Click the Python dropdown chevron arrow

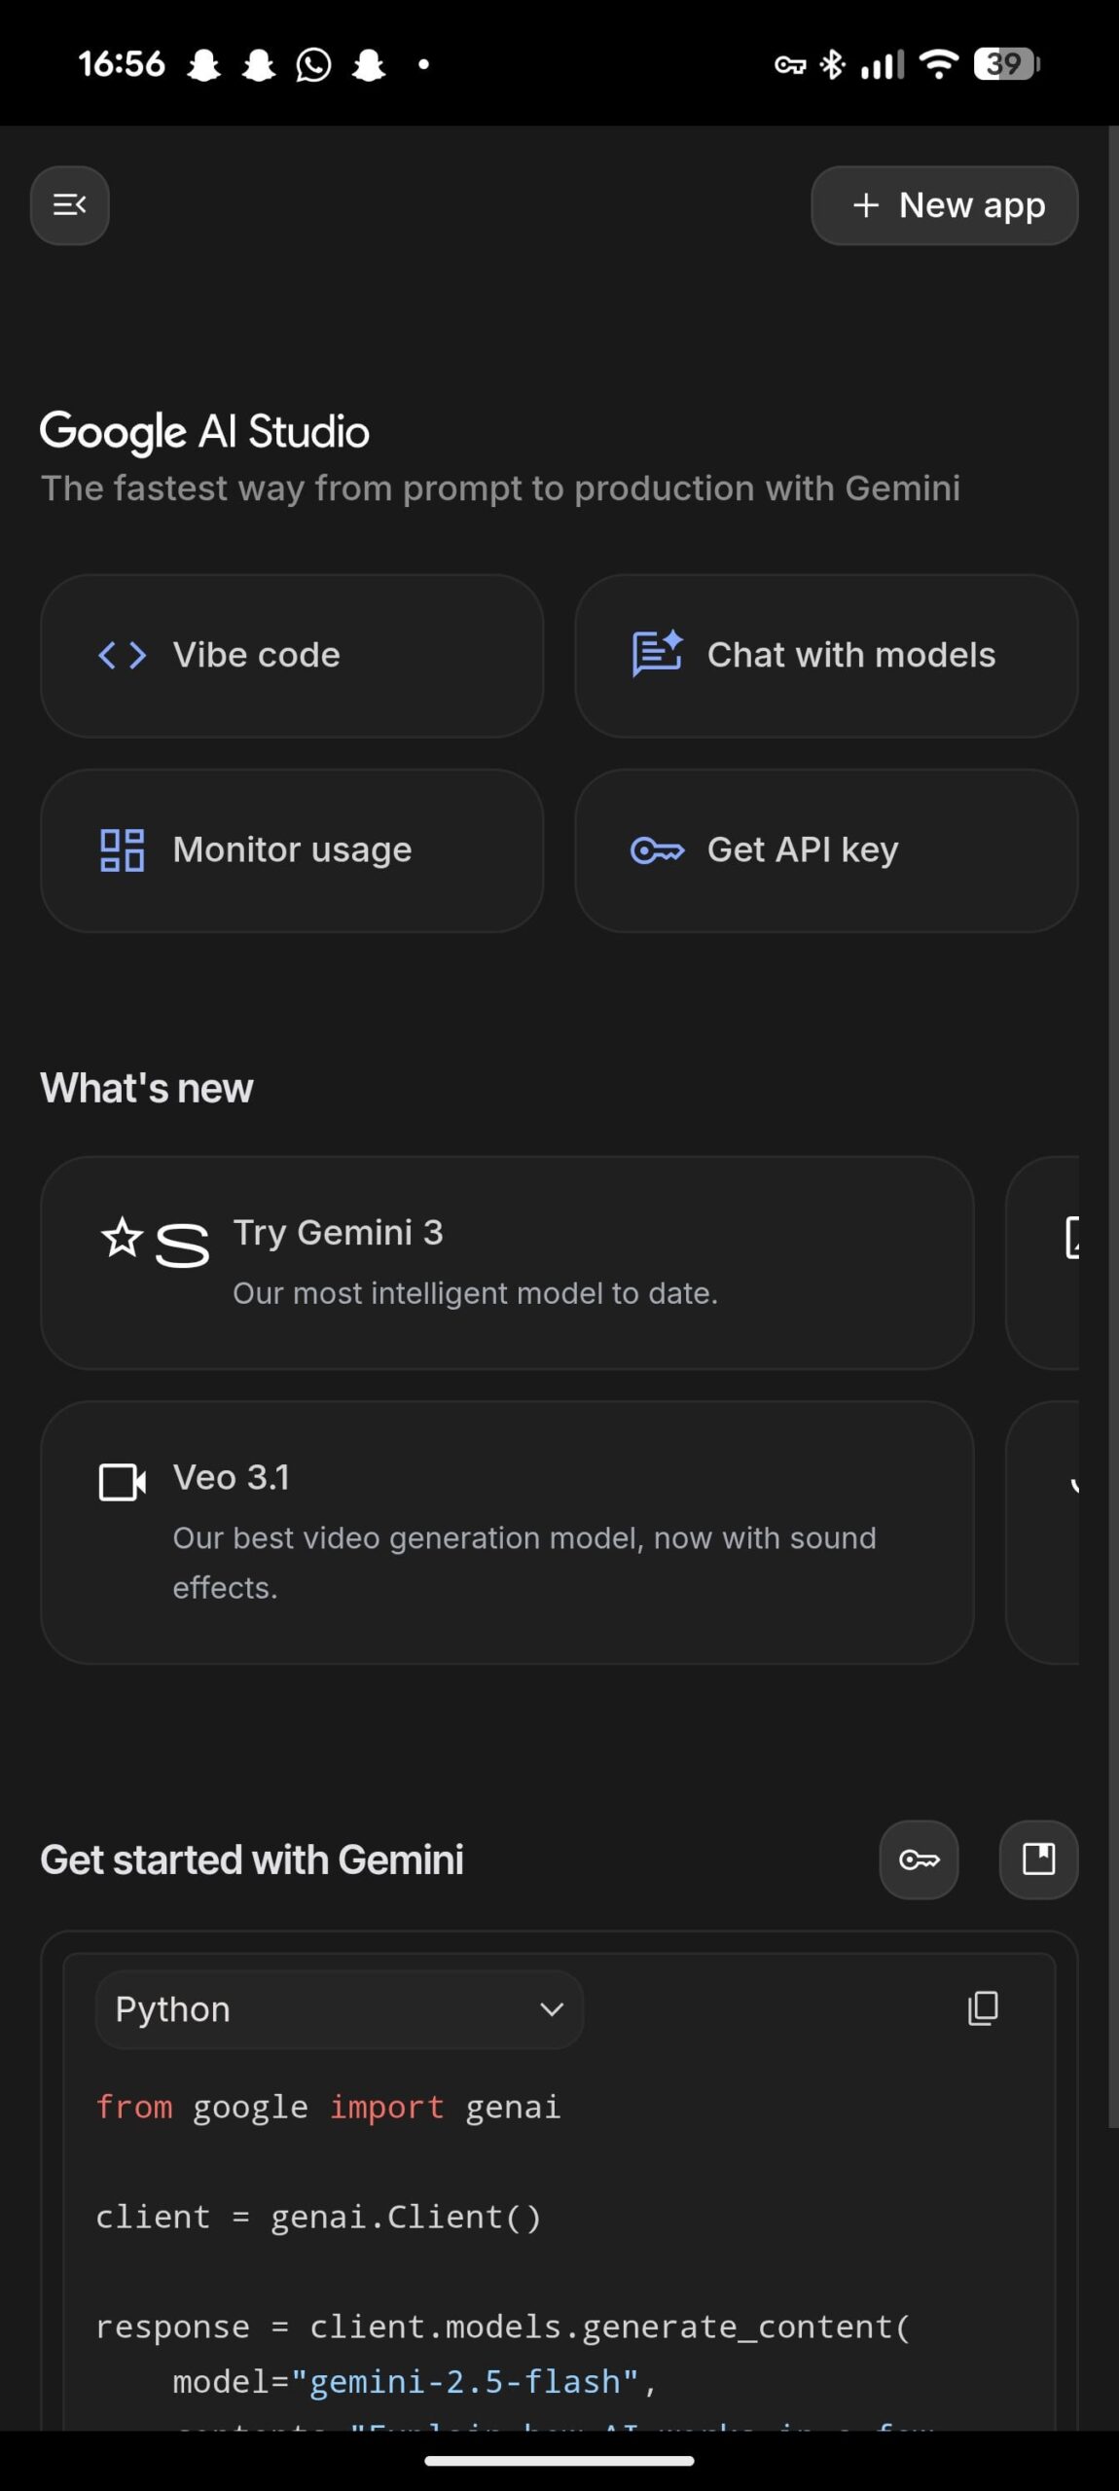click(552, 2009)
